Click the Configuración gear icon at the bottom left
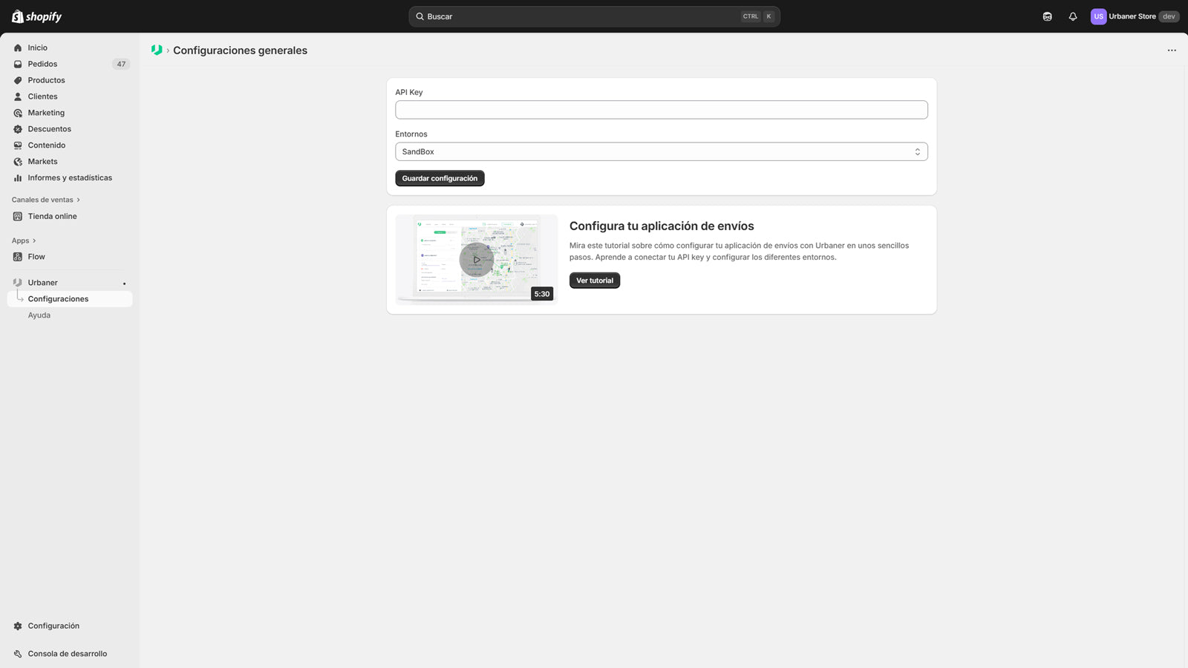This screenshot has height=668, width=1188. [18, 626]
